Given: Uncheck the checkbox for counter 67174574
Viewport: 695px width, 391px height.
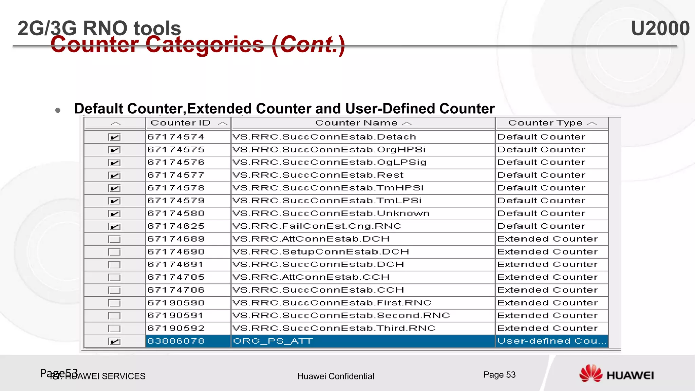Looking at the screenshot, I should 114,137.
